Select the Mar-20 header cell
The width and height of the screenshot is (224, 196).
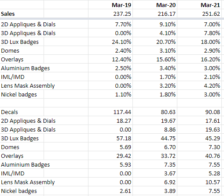pos(155,5)
